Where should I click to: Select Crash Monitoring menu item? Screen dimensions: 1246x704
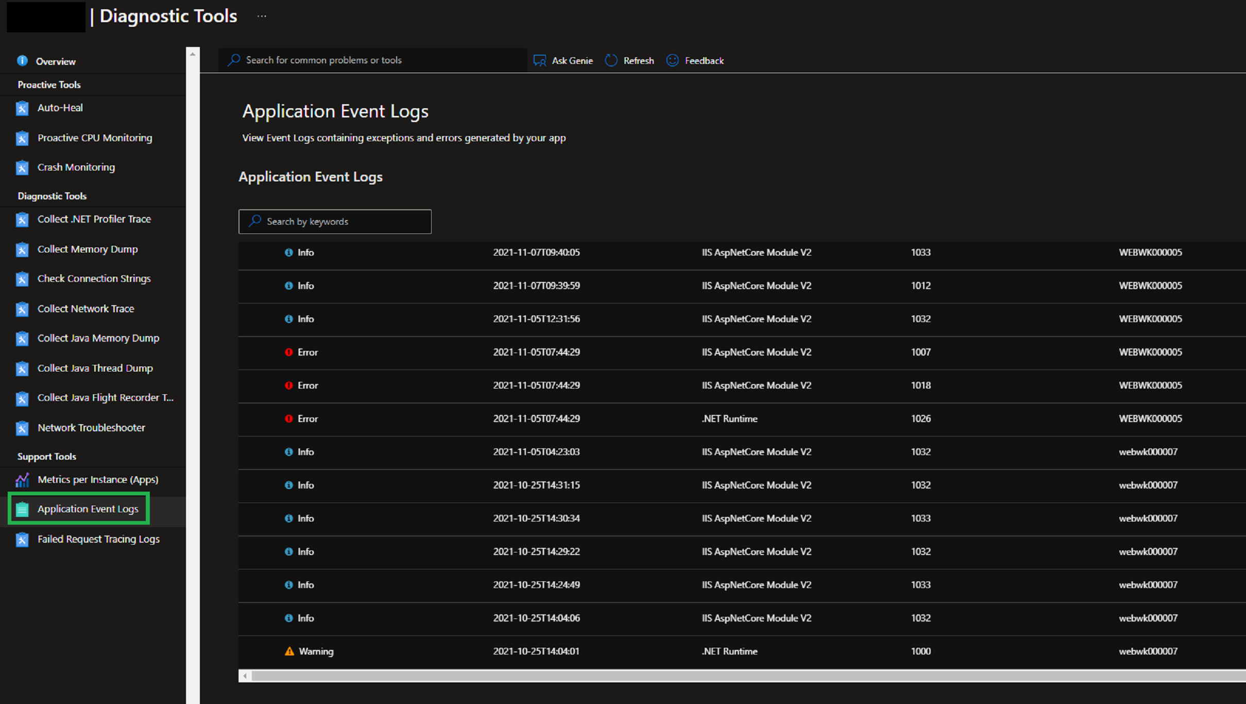76,167
